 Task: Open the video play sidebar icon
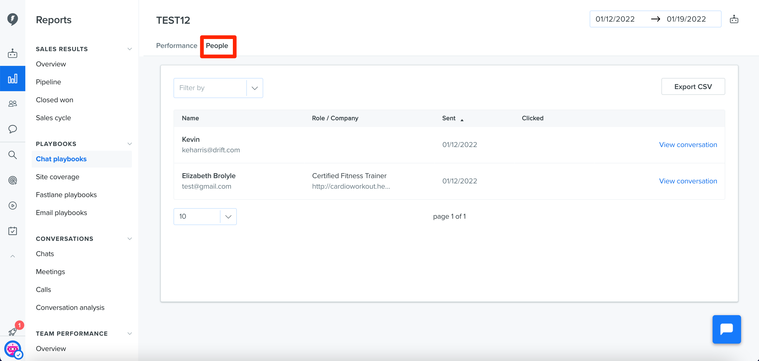[12, 206]
